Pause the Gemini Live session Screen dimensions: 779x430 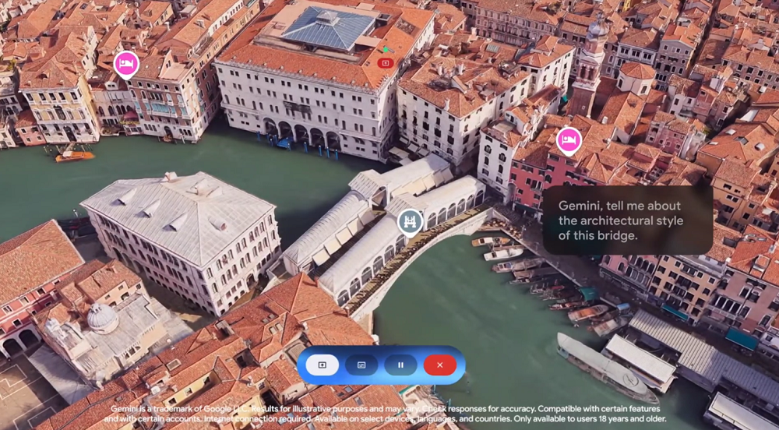pyautogui.click(x=400, y=365)
